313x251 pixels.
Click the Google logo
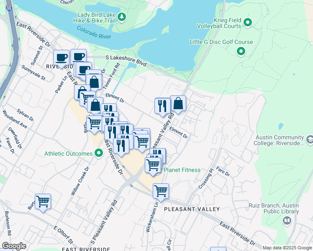(14, 246)
